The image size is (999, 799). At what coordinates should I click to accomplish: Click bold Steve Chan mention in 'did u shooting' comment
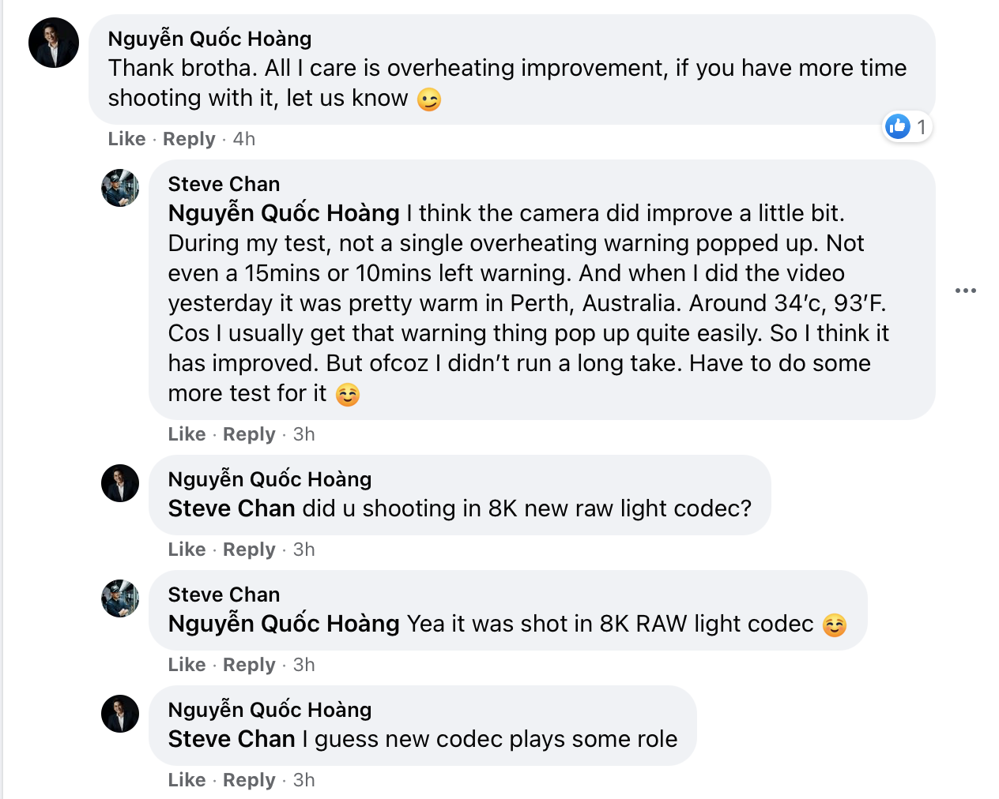coord(232,508)
